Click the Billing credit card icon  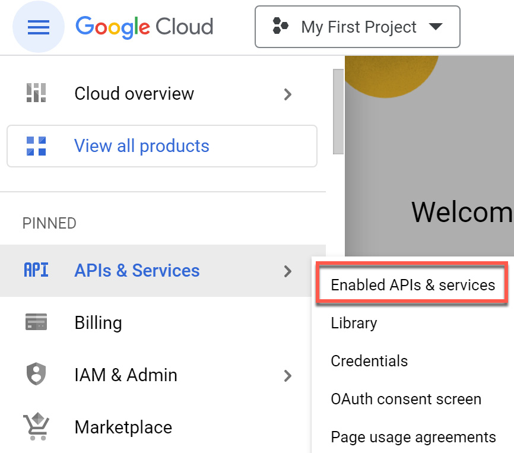coord(36,322)
